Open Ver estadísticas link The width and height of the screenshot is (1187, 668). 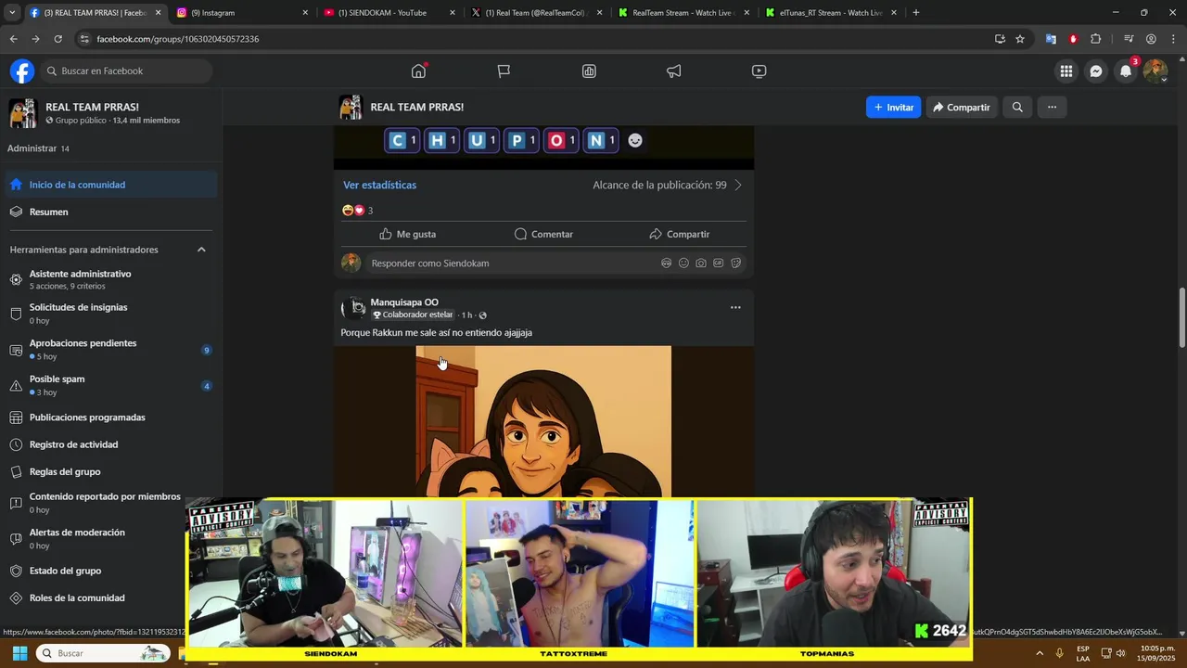click(x=379, y=185)
